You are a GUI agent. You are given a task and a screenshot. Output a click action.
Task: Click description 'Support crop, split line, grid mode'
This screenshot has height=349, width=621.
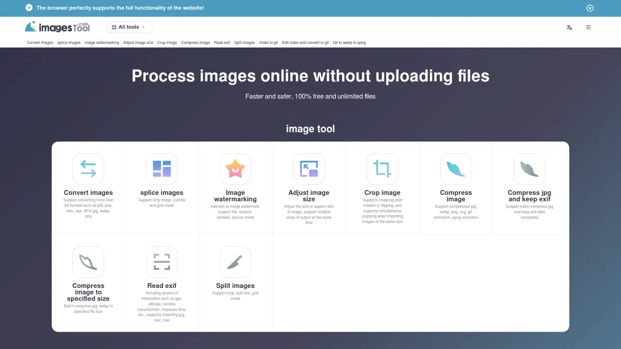(x=235, y=296)
